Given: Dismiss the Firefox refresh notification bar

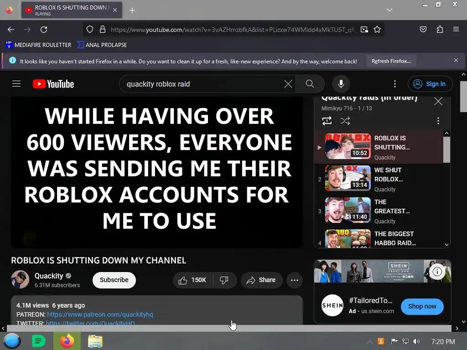Looking at the screenshot, I should 456,61.
